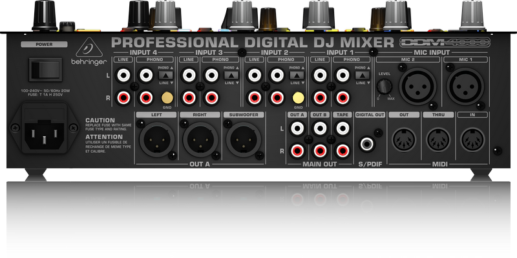This screenshot has width=517, height=258.
Task: Click the SUBWOOFER label
Action: pyautogui.click(x=244, y=115)
